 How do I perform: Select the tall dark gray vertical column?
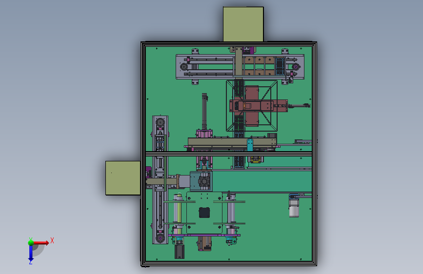pos(204,112)
